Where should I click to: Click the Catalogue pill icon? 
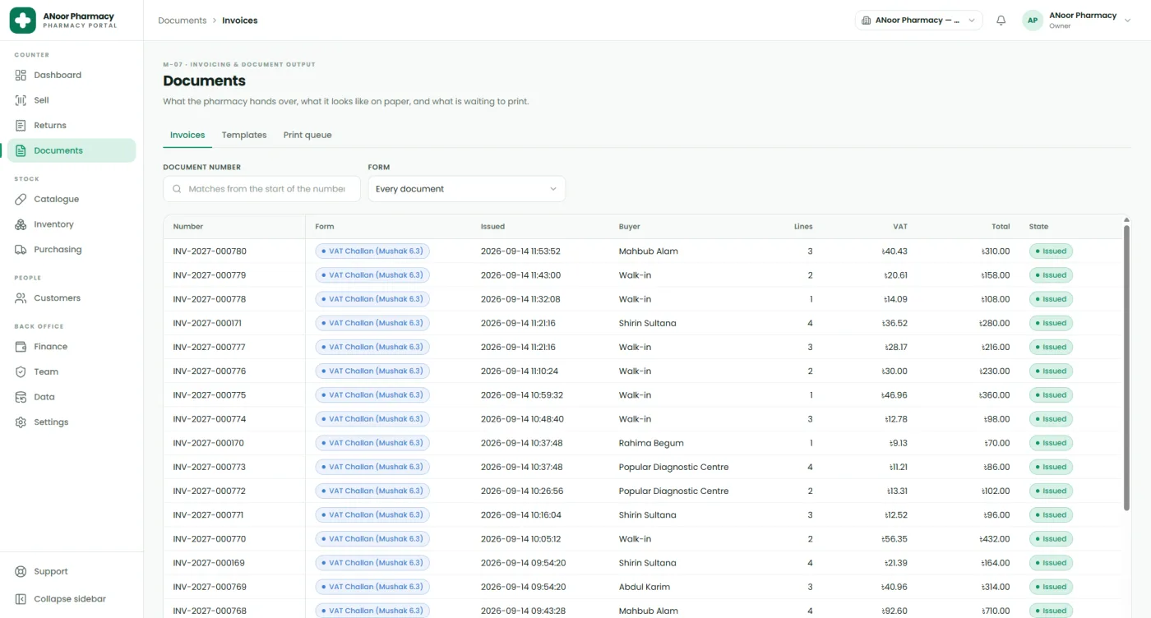(21, 199)
